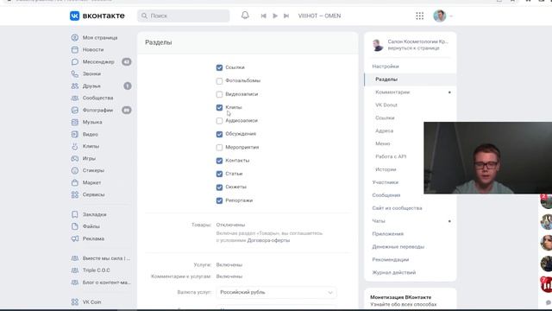
Task: Open VK Coin in sidebar
Action: click(91, 302)
